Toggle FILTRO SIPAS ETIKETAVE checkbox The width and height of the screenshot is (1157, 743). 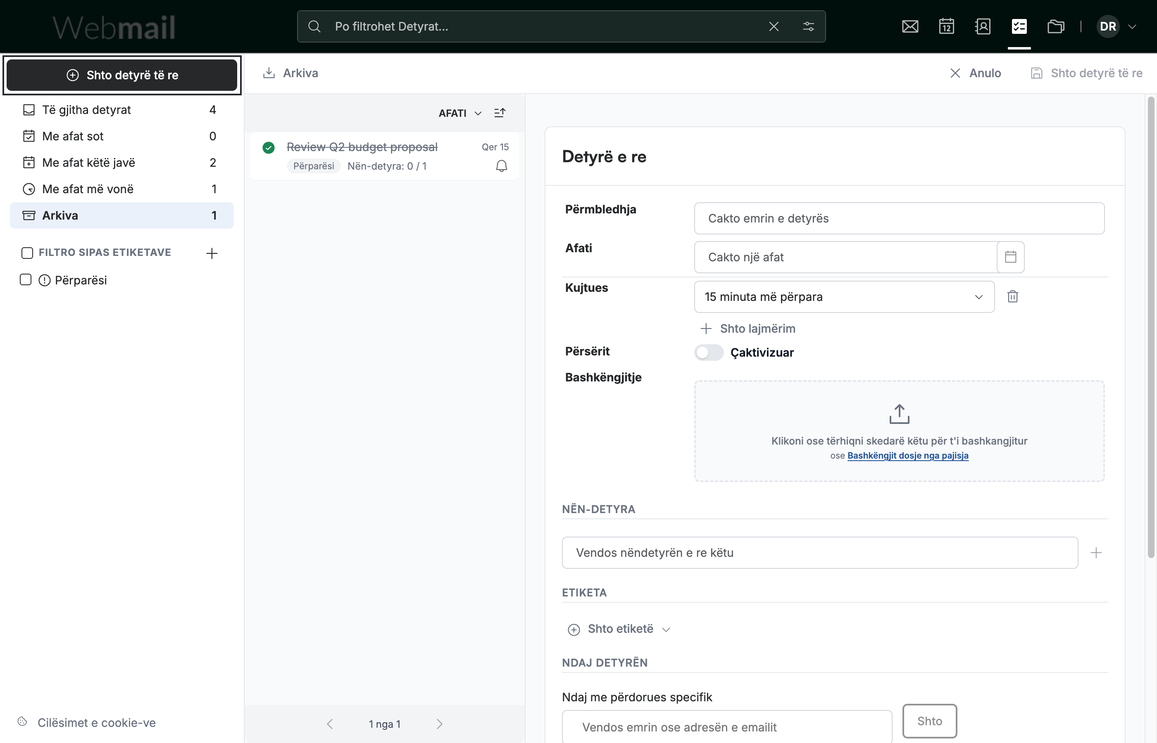pos(28,253)
